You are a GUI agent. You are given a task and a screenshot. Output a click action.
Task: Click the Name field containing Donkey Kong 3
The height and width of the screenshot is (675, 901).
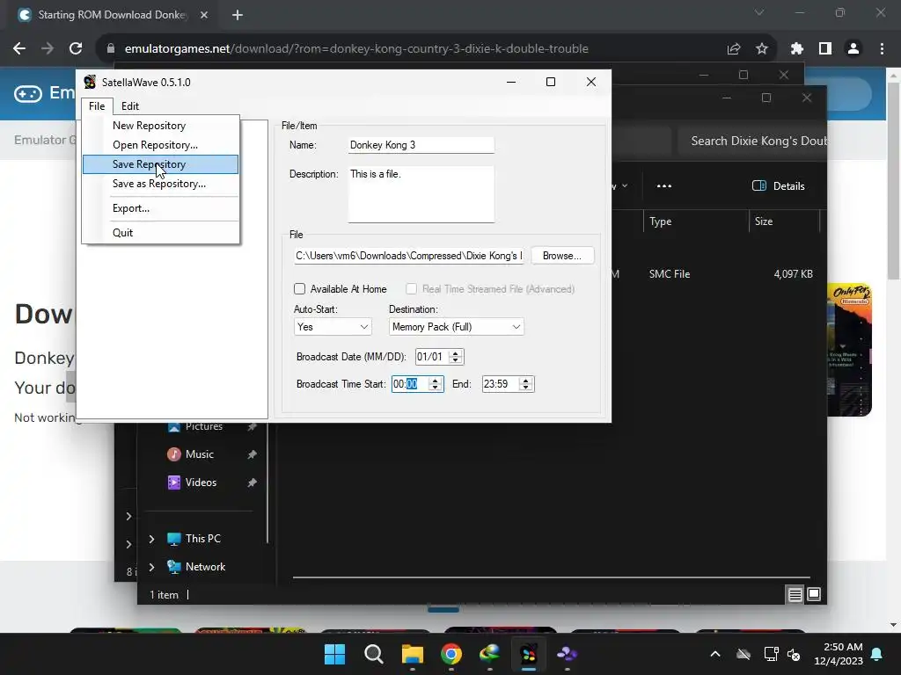(421, 145)
